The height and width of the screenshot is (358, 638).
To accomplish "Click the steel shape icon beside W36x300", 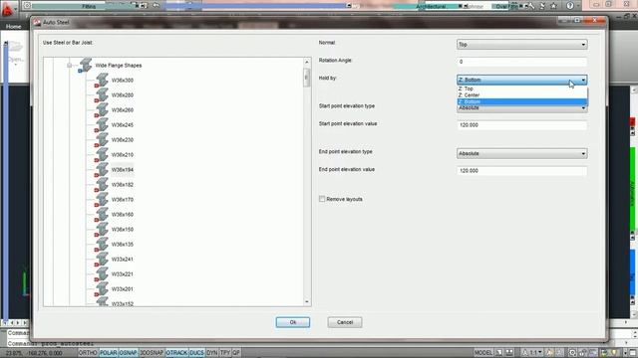I will coord(102,80).
